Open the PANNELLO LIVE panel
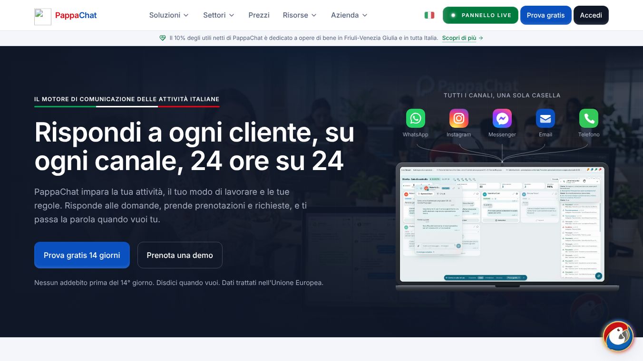 click(x=480, y=15)
